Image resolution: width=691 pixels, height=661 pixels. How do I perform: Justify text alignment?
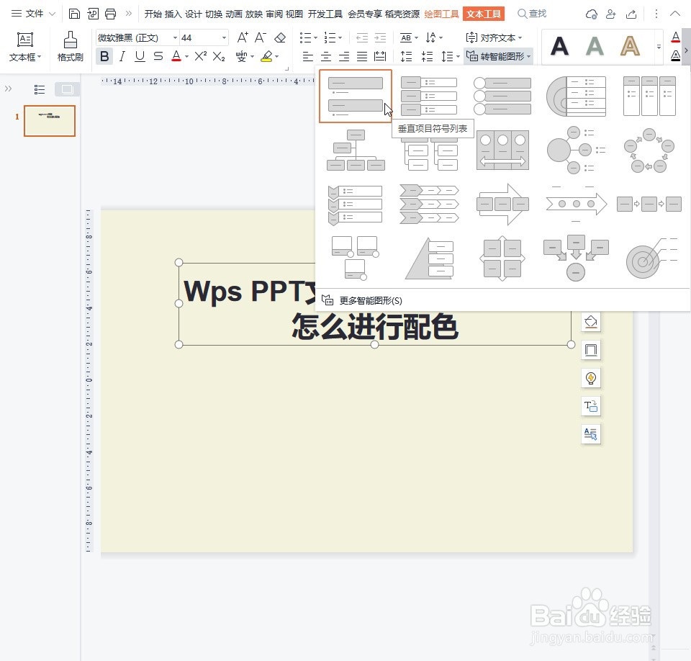pyautogui.click(x=362, y=56)
